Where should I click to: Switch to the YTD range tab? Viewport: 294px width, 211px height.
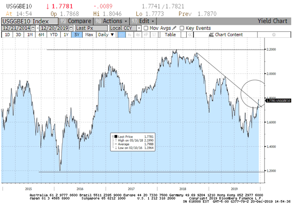tap(53, 35)
